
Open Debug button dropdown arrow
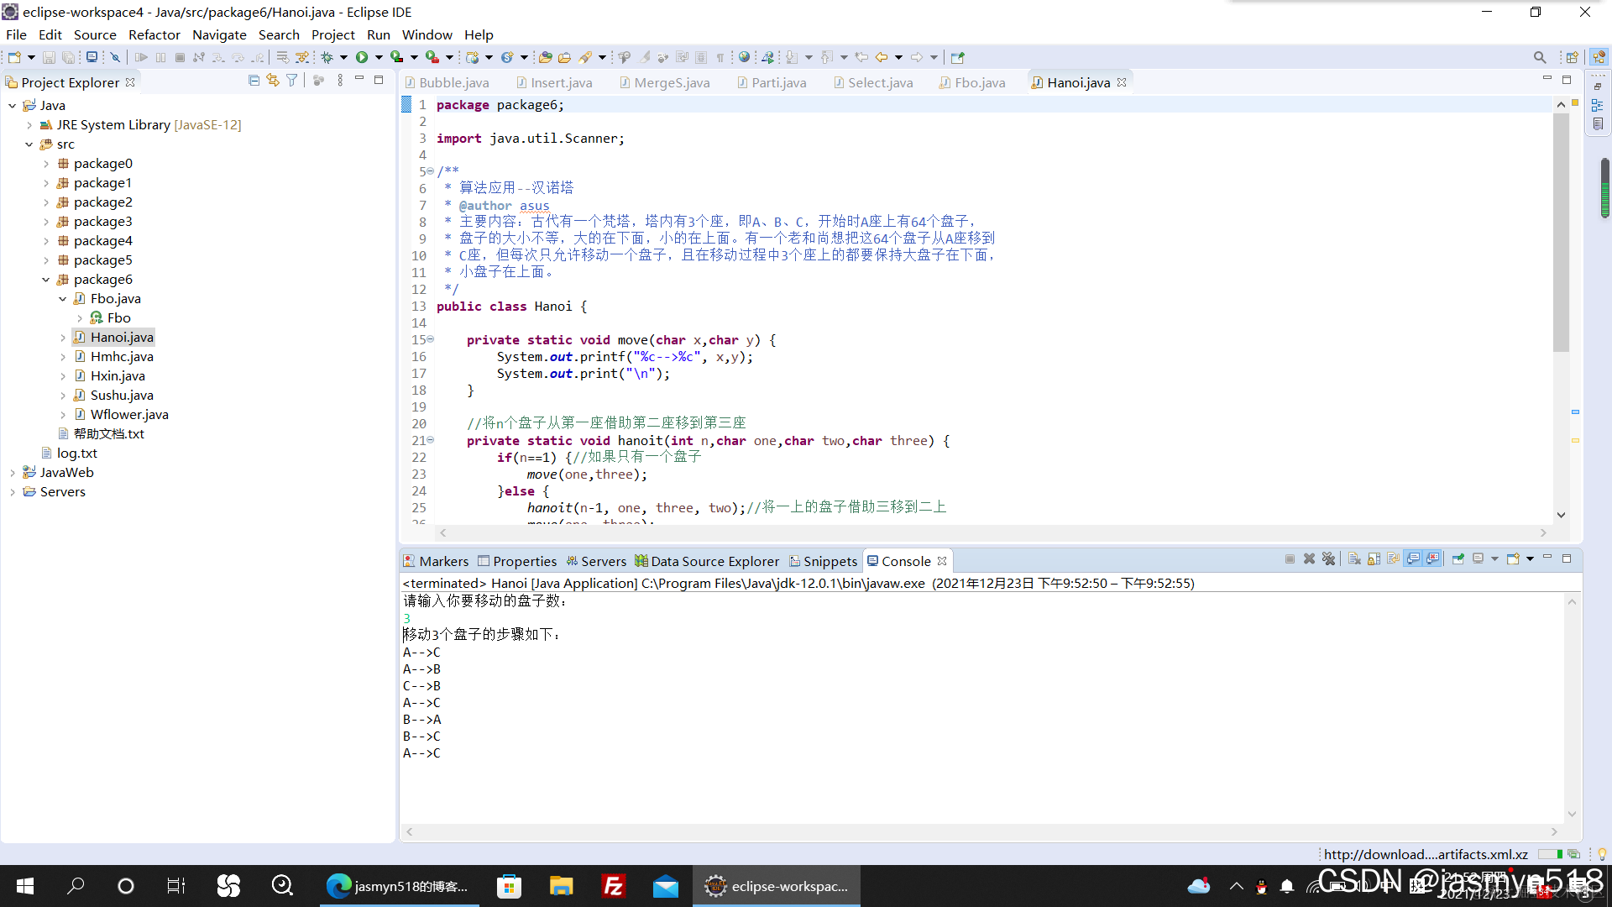(343, 57)
